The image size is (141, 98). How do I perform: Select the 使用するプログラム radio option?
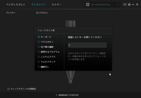[x=39, y=52]
